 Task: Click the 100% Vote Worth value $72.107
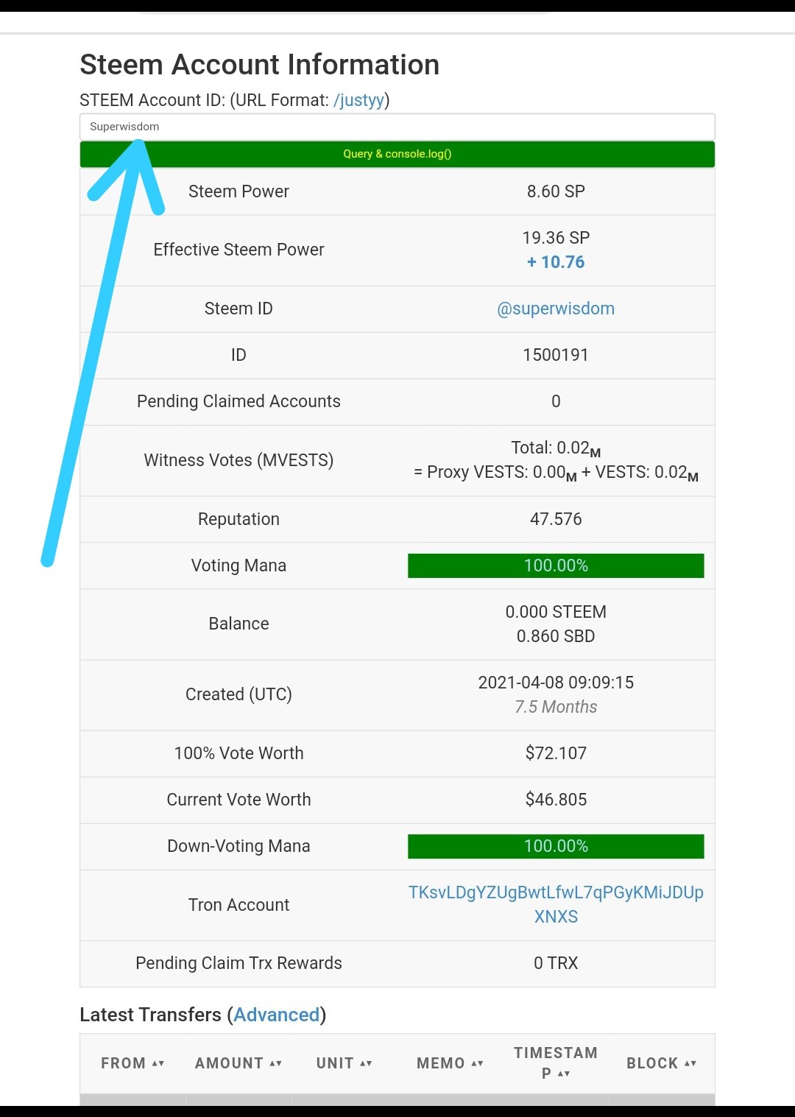click(x=556, y=753)
